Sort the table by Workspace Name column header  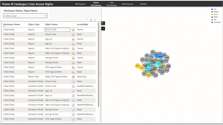12,24
